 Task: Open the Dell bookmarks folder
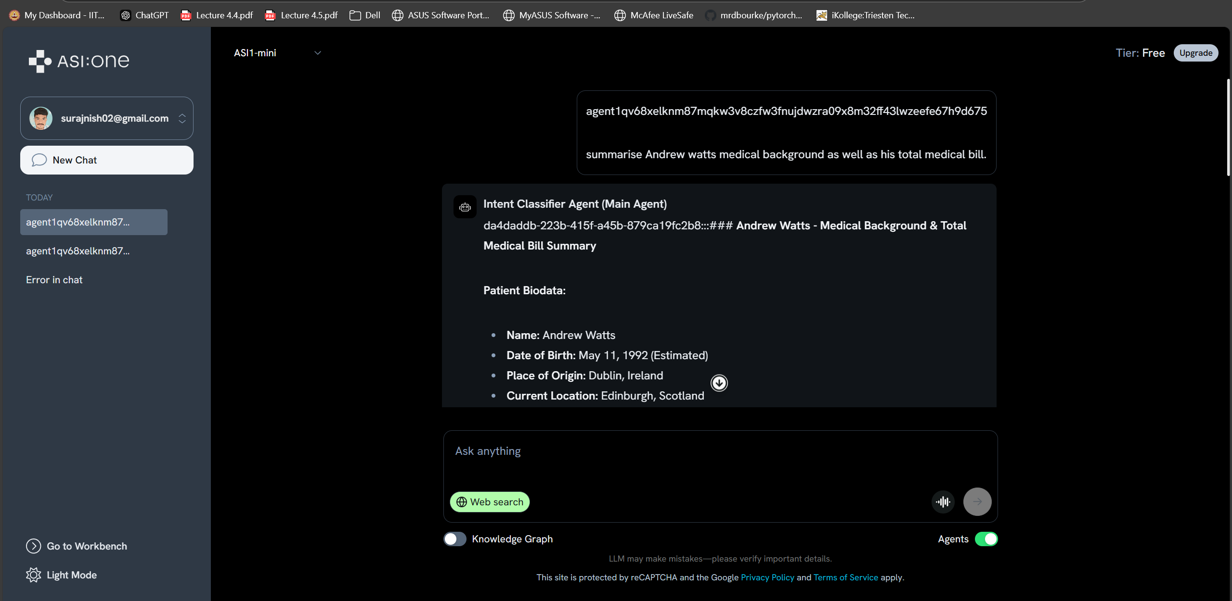pos(365,15)
